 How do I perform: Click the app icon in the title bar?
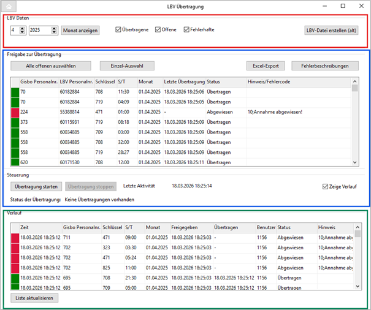tap(8, 6)
